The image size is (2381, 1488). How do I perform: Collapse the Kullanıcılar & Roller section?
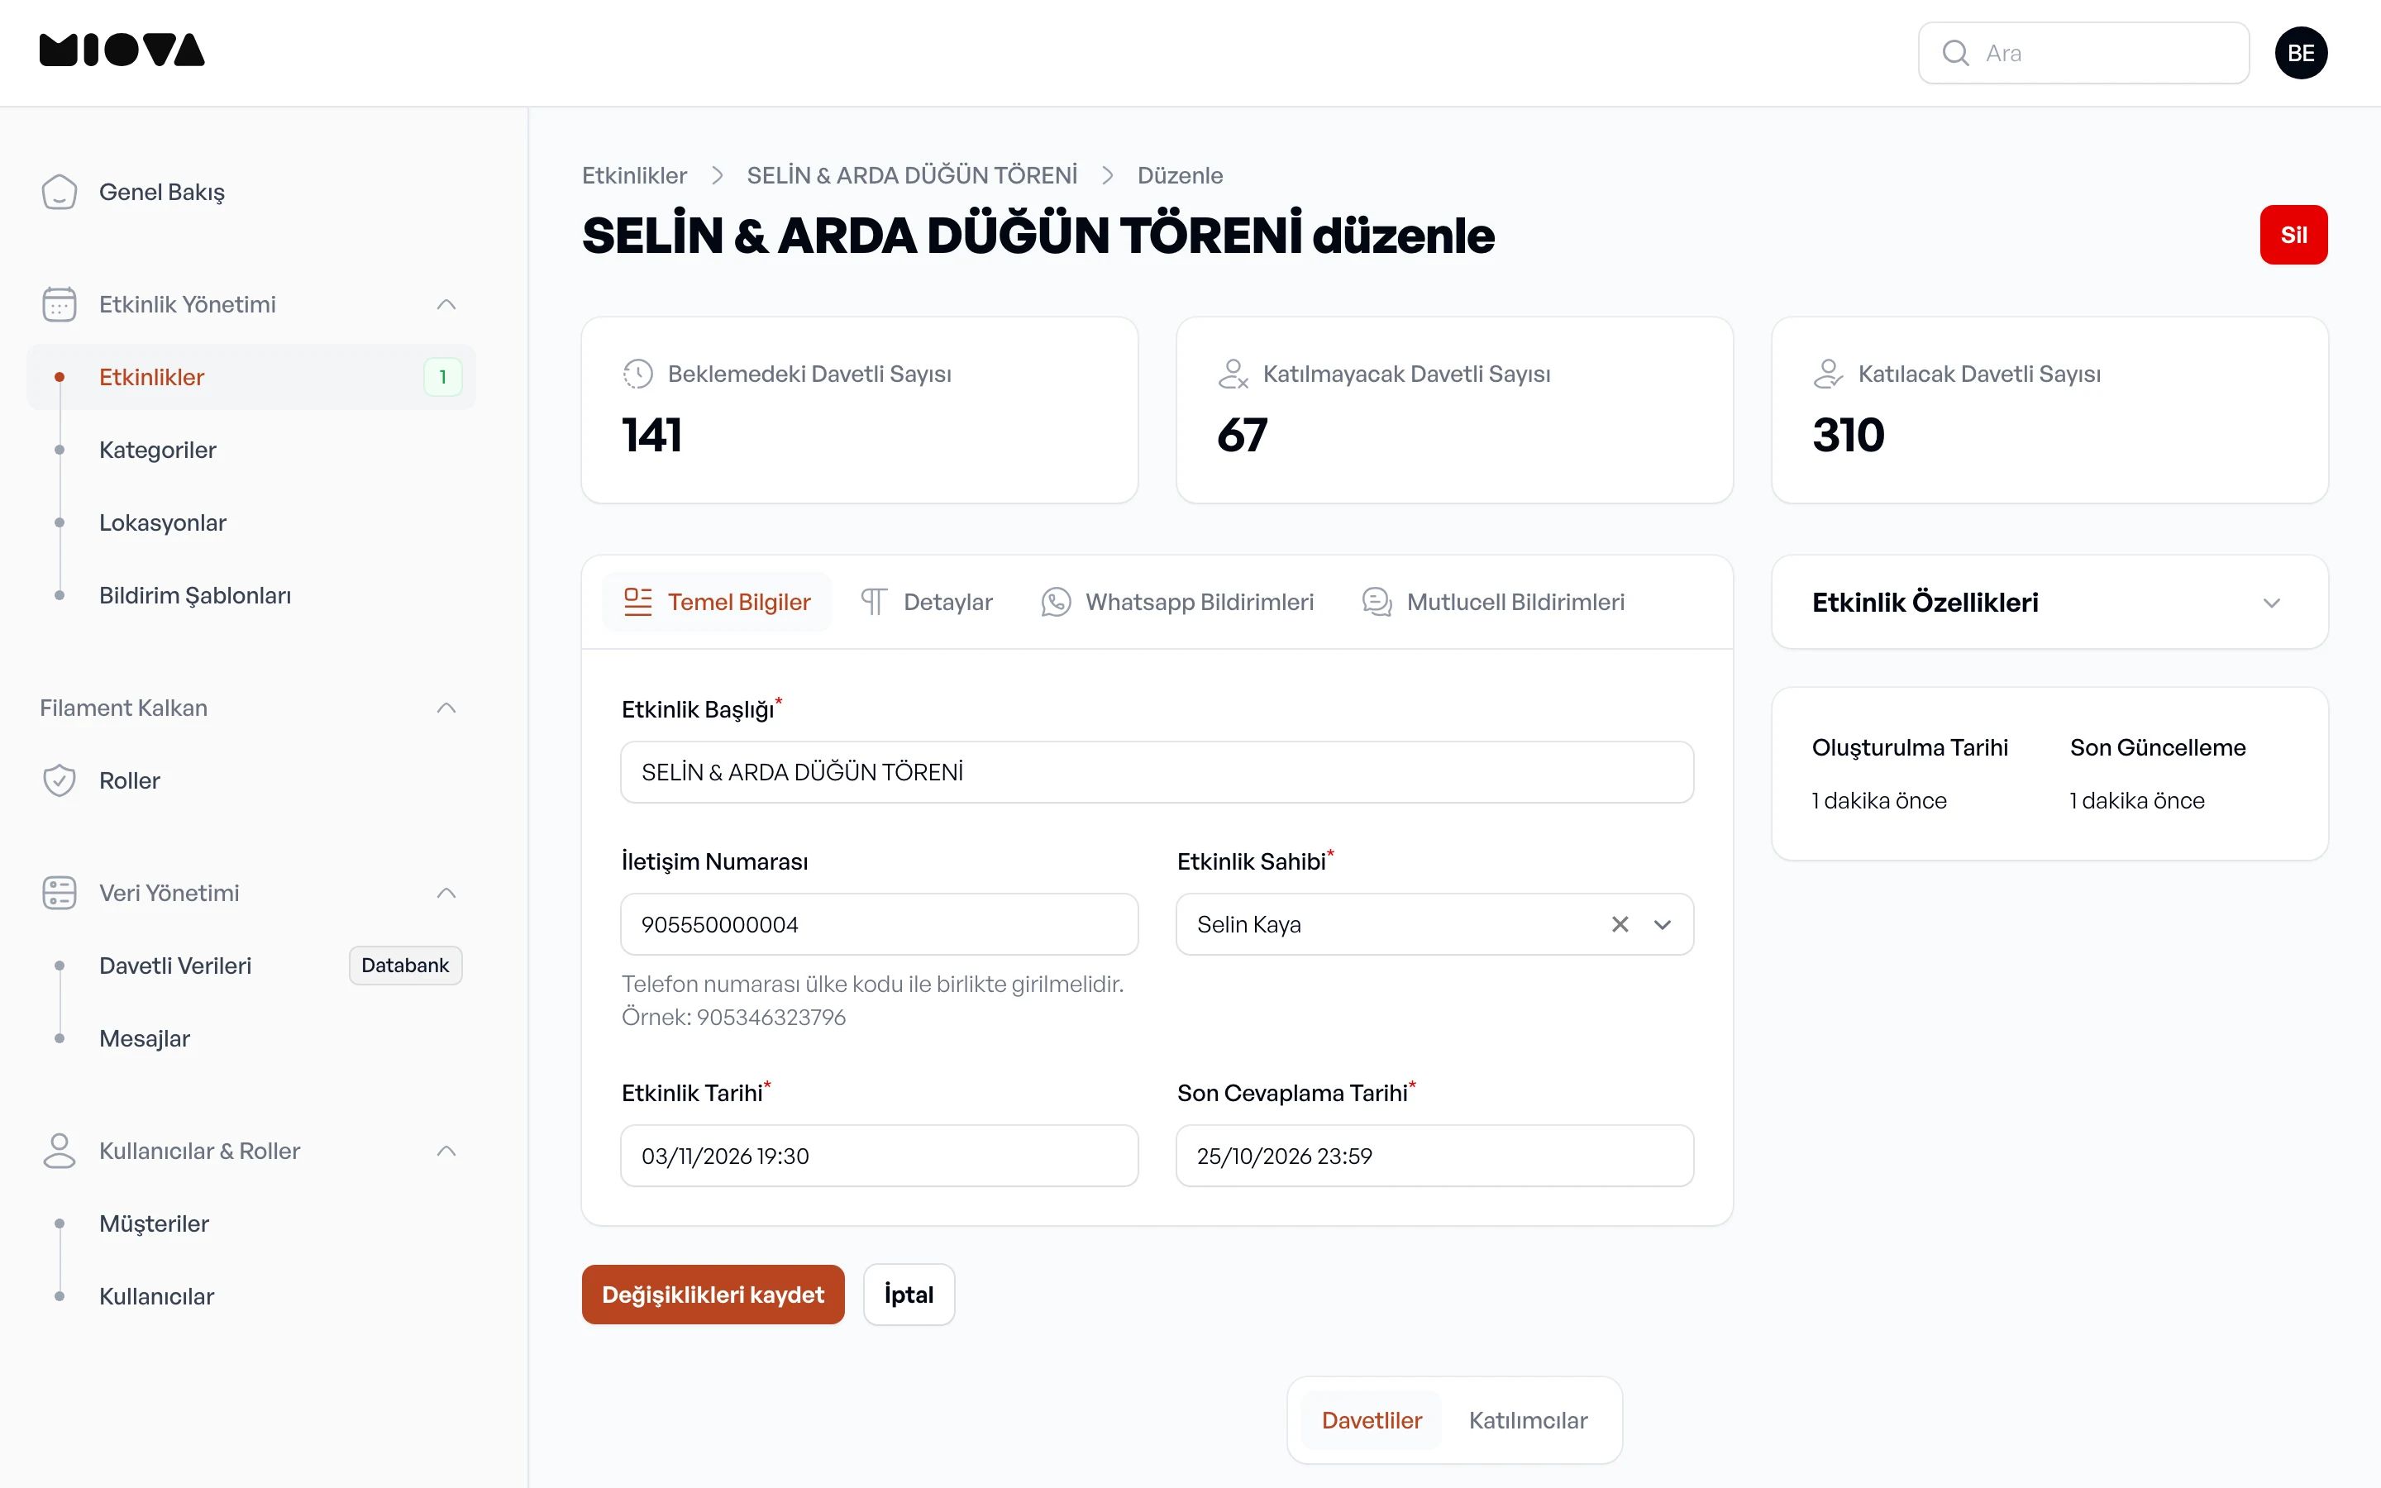pos(446,1151)
